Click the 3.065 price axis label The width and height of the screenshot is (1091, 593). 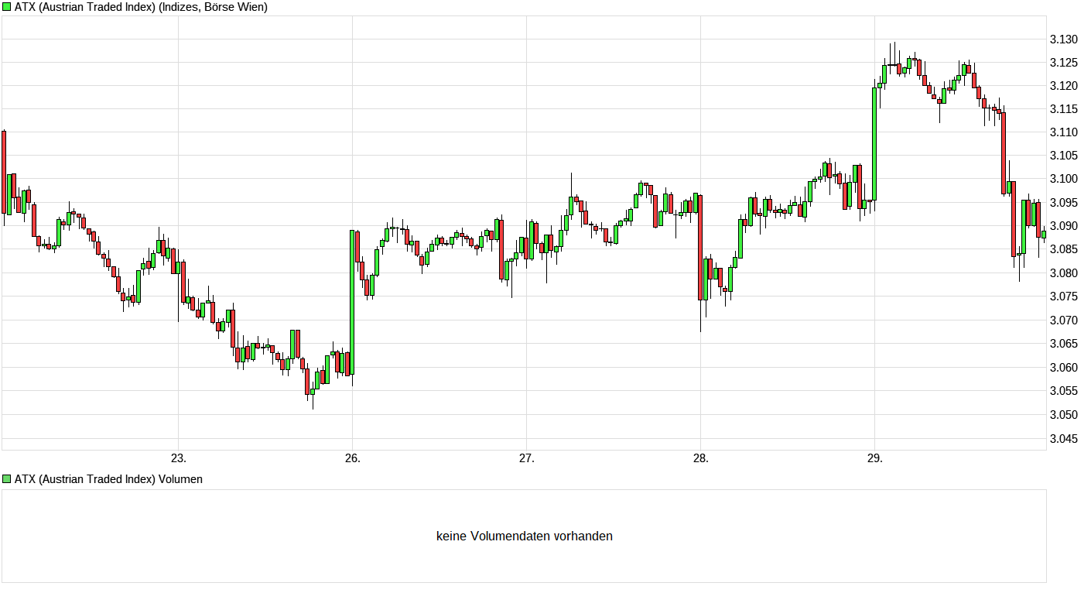click(1064, 344)
